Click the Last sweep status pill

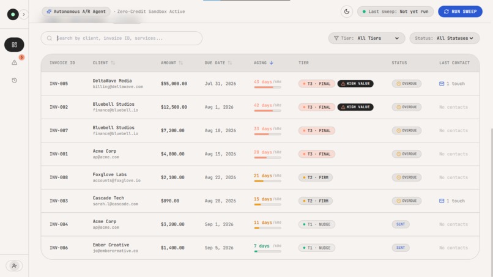click(x=395, y=12)
